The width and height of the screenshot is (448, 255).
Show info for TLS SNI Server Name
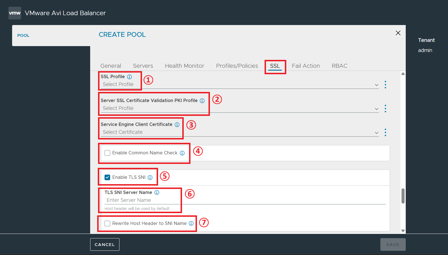pos(157,193)
